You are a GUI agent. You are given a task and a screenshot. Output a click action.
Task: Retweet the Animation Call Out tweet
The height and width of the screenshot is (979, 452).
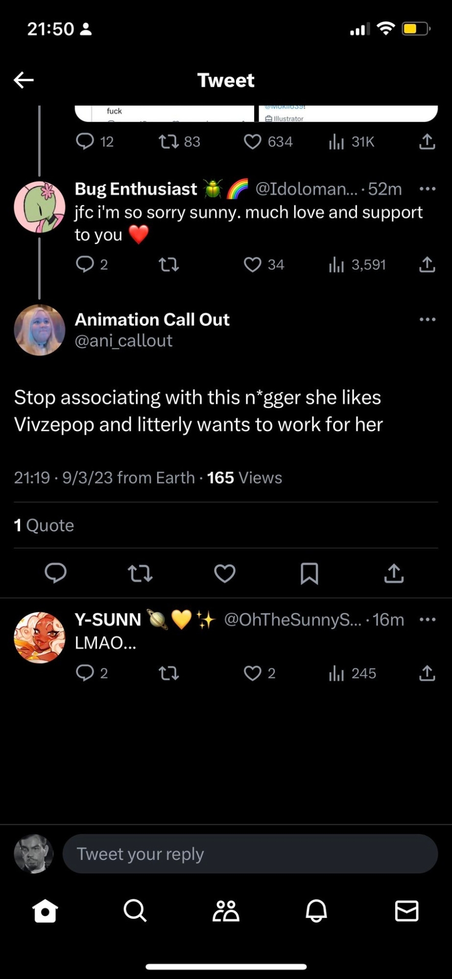tap(140, 573)
